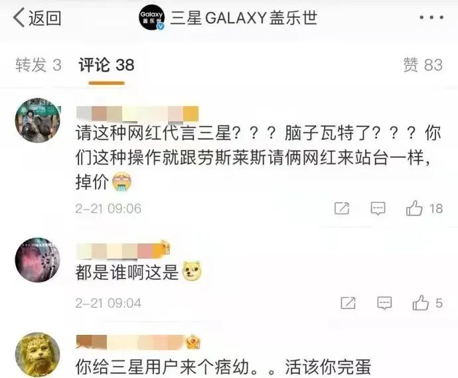458x378 pixels.
Task: Open the Samsung Galaxy account avatar in the header
Action: coord(151,18)
